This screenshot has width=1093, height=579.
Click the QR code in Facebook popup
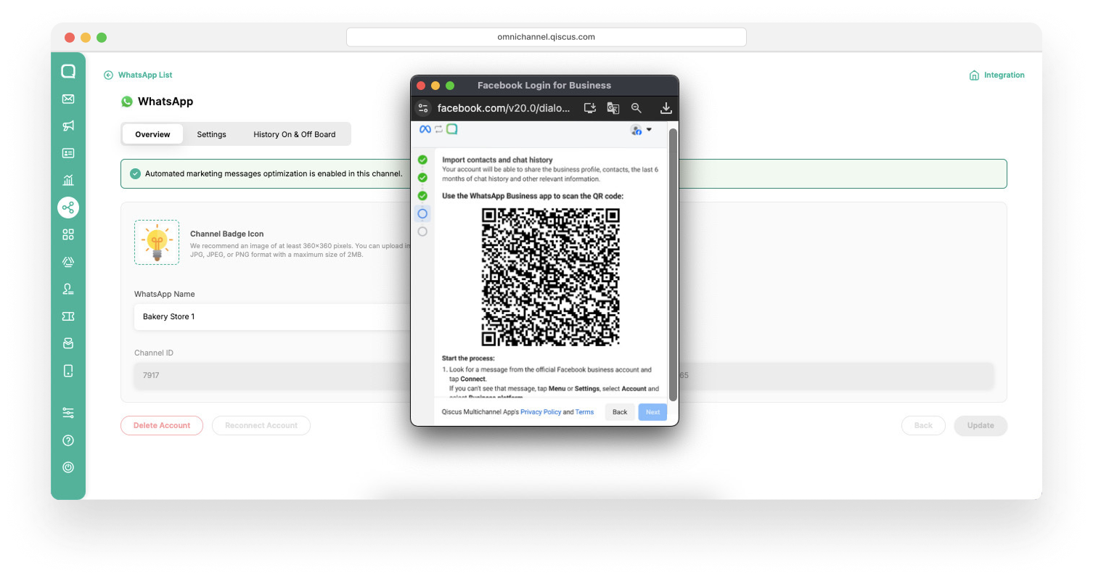(551, 277)
